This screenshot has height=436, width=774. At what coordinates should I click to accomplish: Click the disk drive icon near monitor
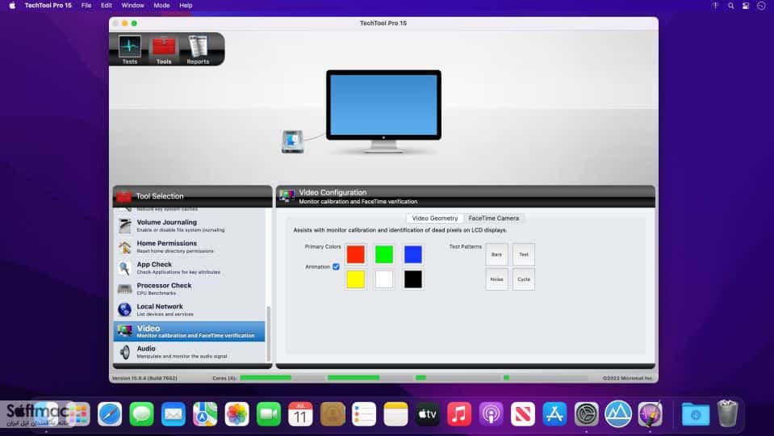click(292, 141)
